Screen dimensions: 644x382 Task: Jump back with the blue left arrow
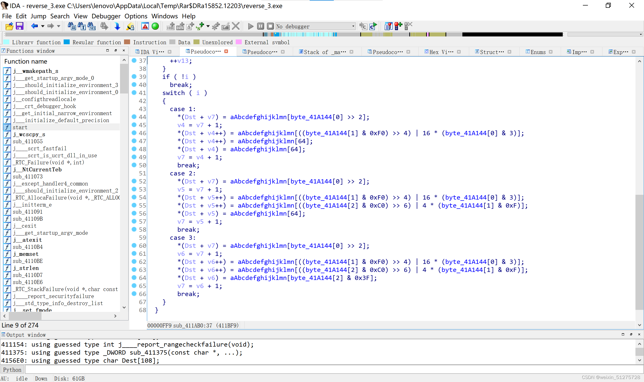tap(34, 26)
